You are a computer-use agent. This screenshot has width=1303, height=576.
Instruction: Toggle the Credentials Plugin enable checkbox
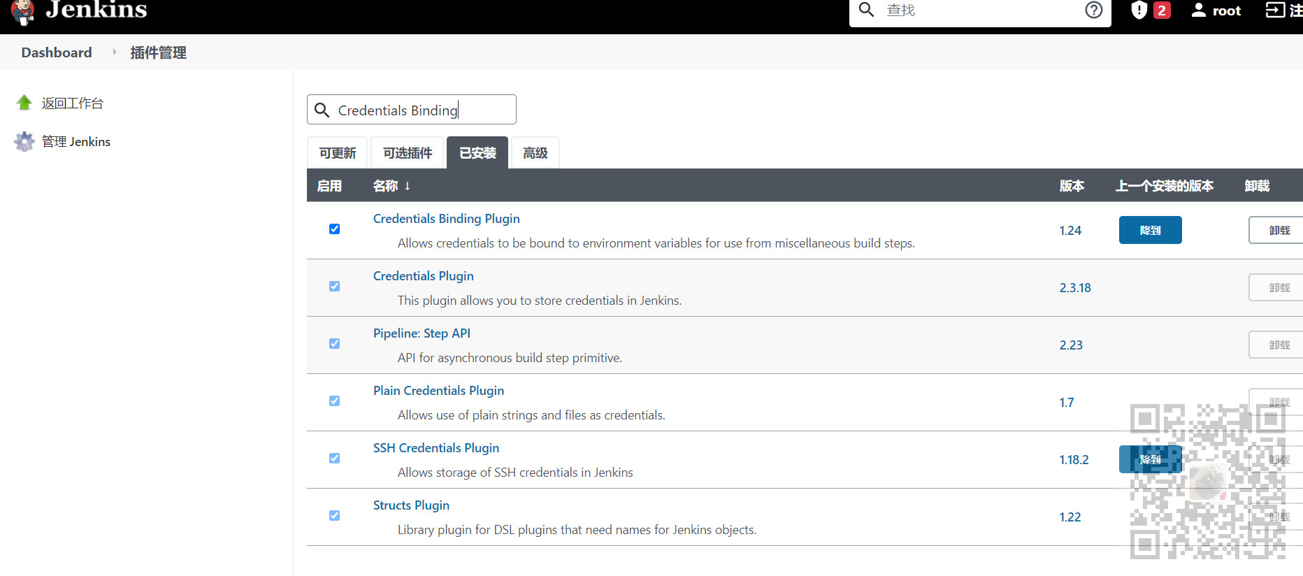coord(334,287)
